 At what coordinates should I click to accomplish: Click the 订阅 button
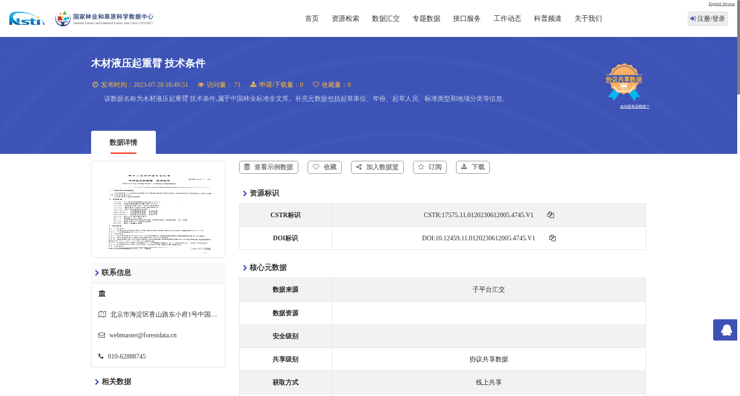click(x=430, y=167)
